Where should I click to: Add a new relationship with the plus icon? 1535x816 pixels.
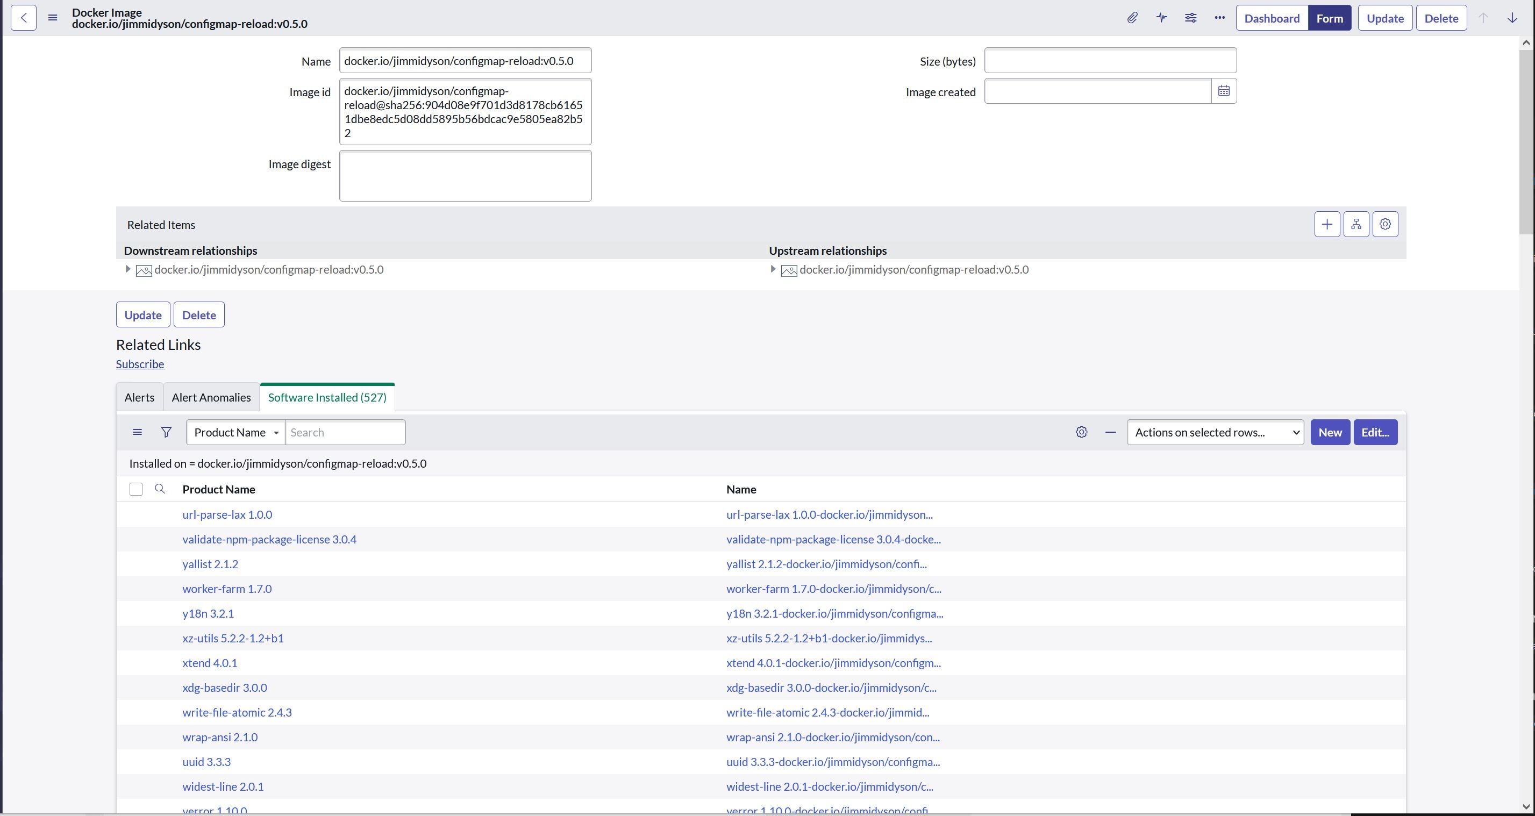pyautogui.click(x=1327, y=224)
